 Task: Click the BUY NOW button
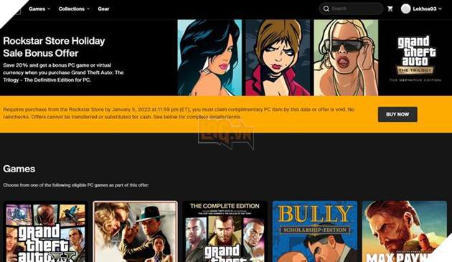397,114
